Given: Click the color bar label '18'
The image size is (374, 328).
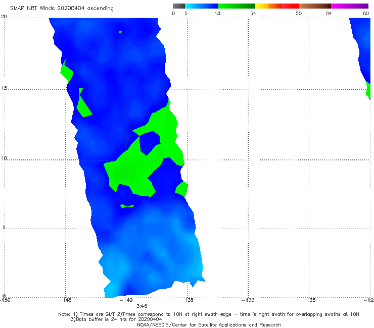Looking at the screenshot, I should click(x=217, y=13).
